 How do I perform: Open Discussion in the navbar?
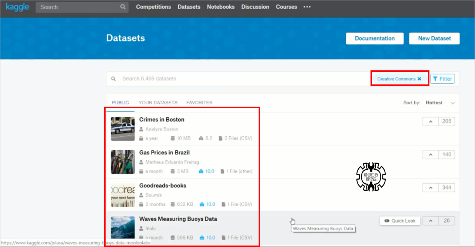pos(255,7)
